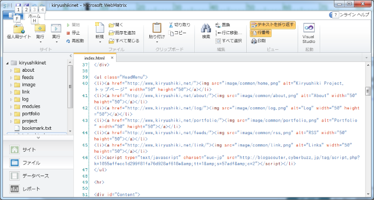The image size is (374, 200).
Task: Select the log folder
Action: click(x=25, y=99)
